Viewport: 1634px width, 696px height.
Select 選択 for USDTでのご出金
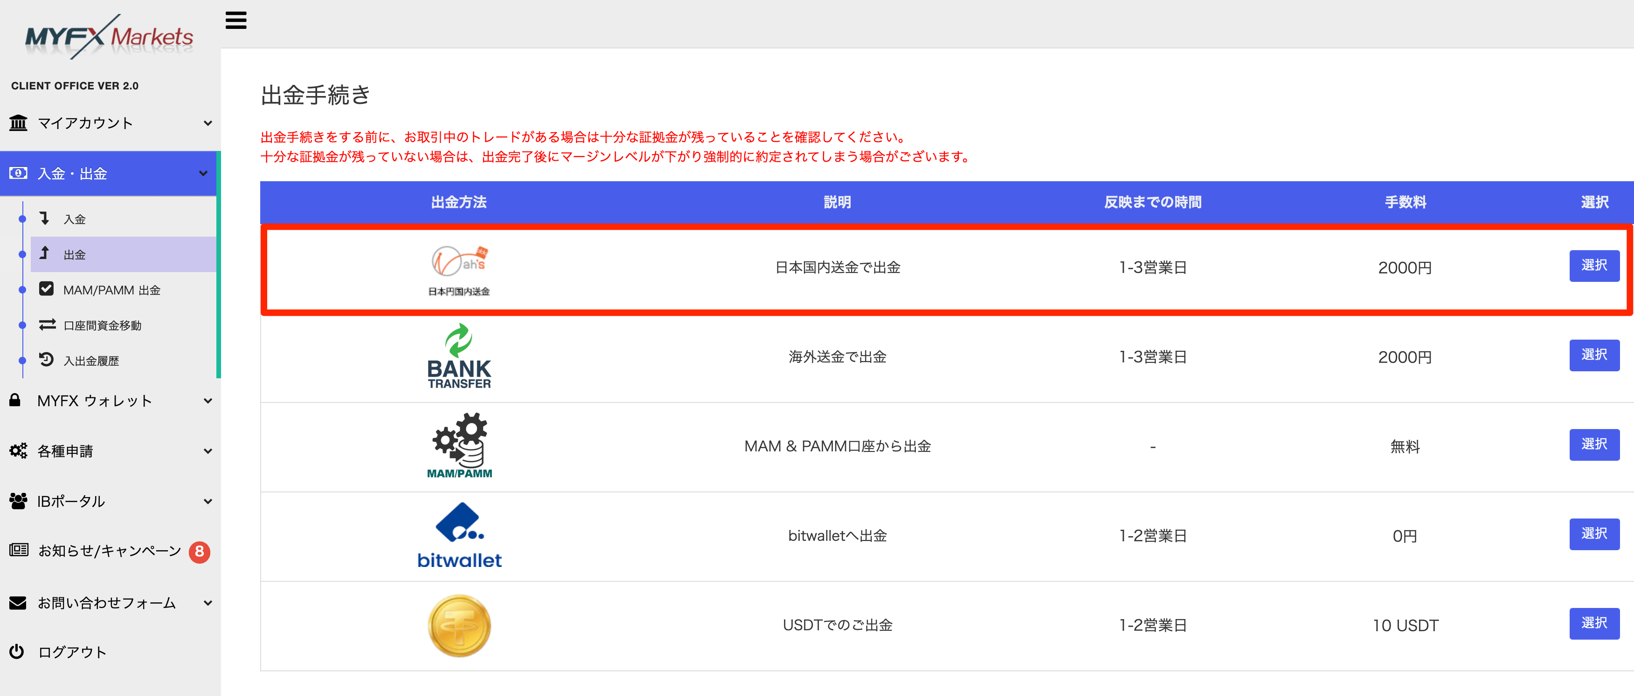click(1594, 623)
